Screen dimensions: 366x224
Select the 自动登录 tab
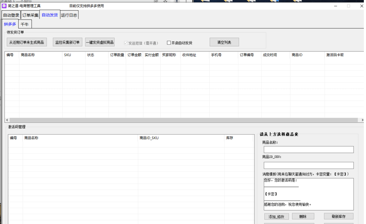click(x=11, y=14)
